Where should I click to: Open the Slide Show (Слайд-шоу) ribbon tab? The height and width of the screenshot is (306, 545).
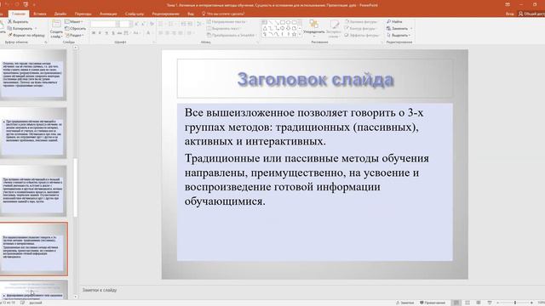[x=135, y=14]
